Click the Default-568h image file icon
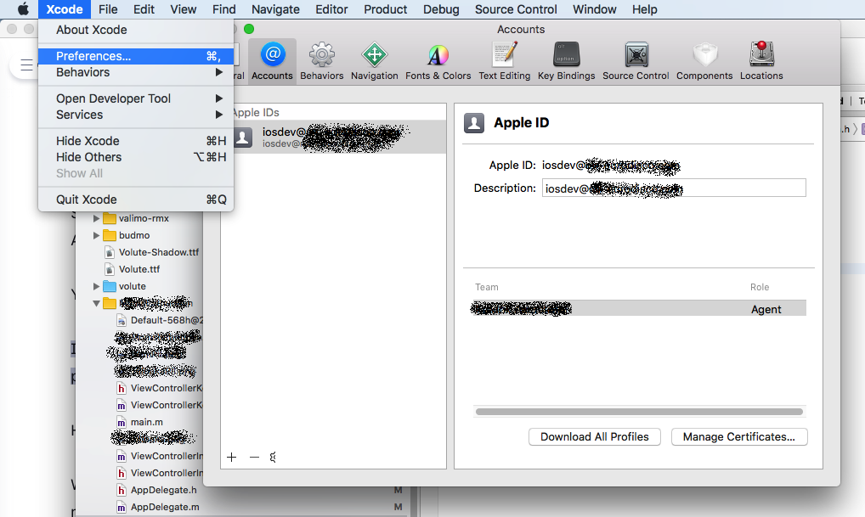The width and height of the screenshot is (865, 517). (122, 320)
